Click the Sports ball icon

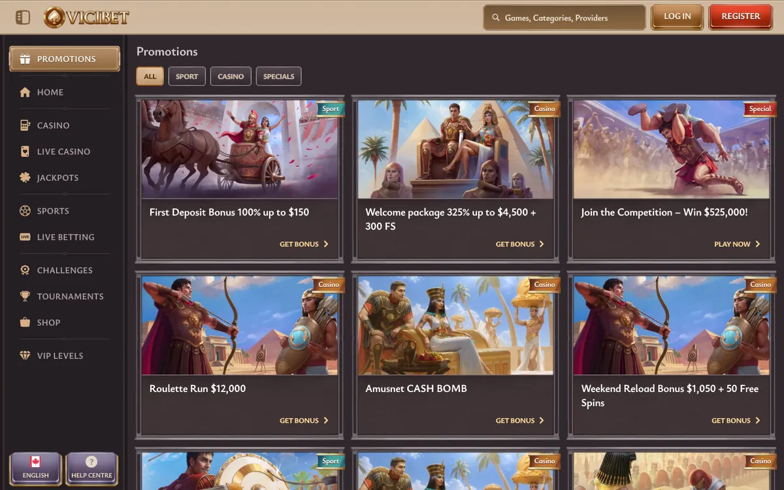[x=25, y=210]
